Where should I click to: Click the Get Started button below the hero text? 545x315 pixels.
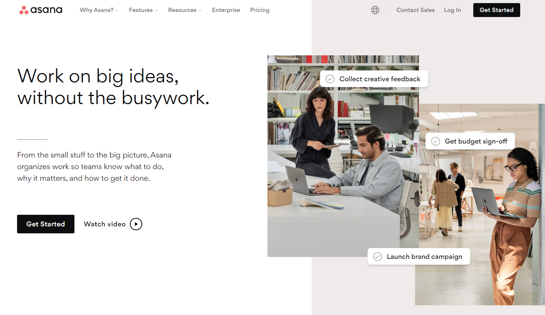tap(46, 224)
